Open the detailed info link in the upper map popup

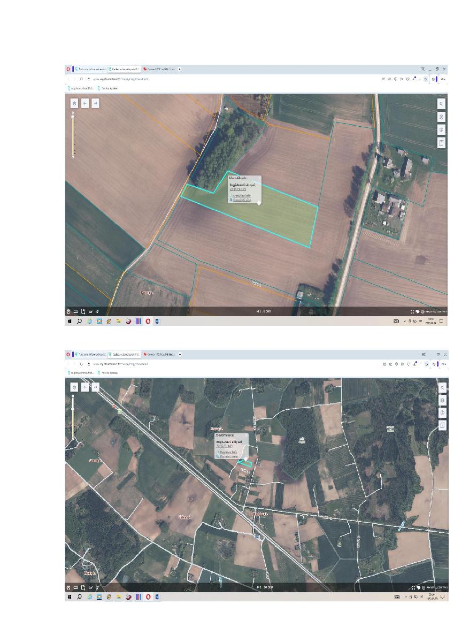click(242, 196)
